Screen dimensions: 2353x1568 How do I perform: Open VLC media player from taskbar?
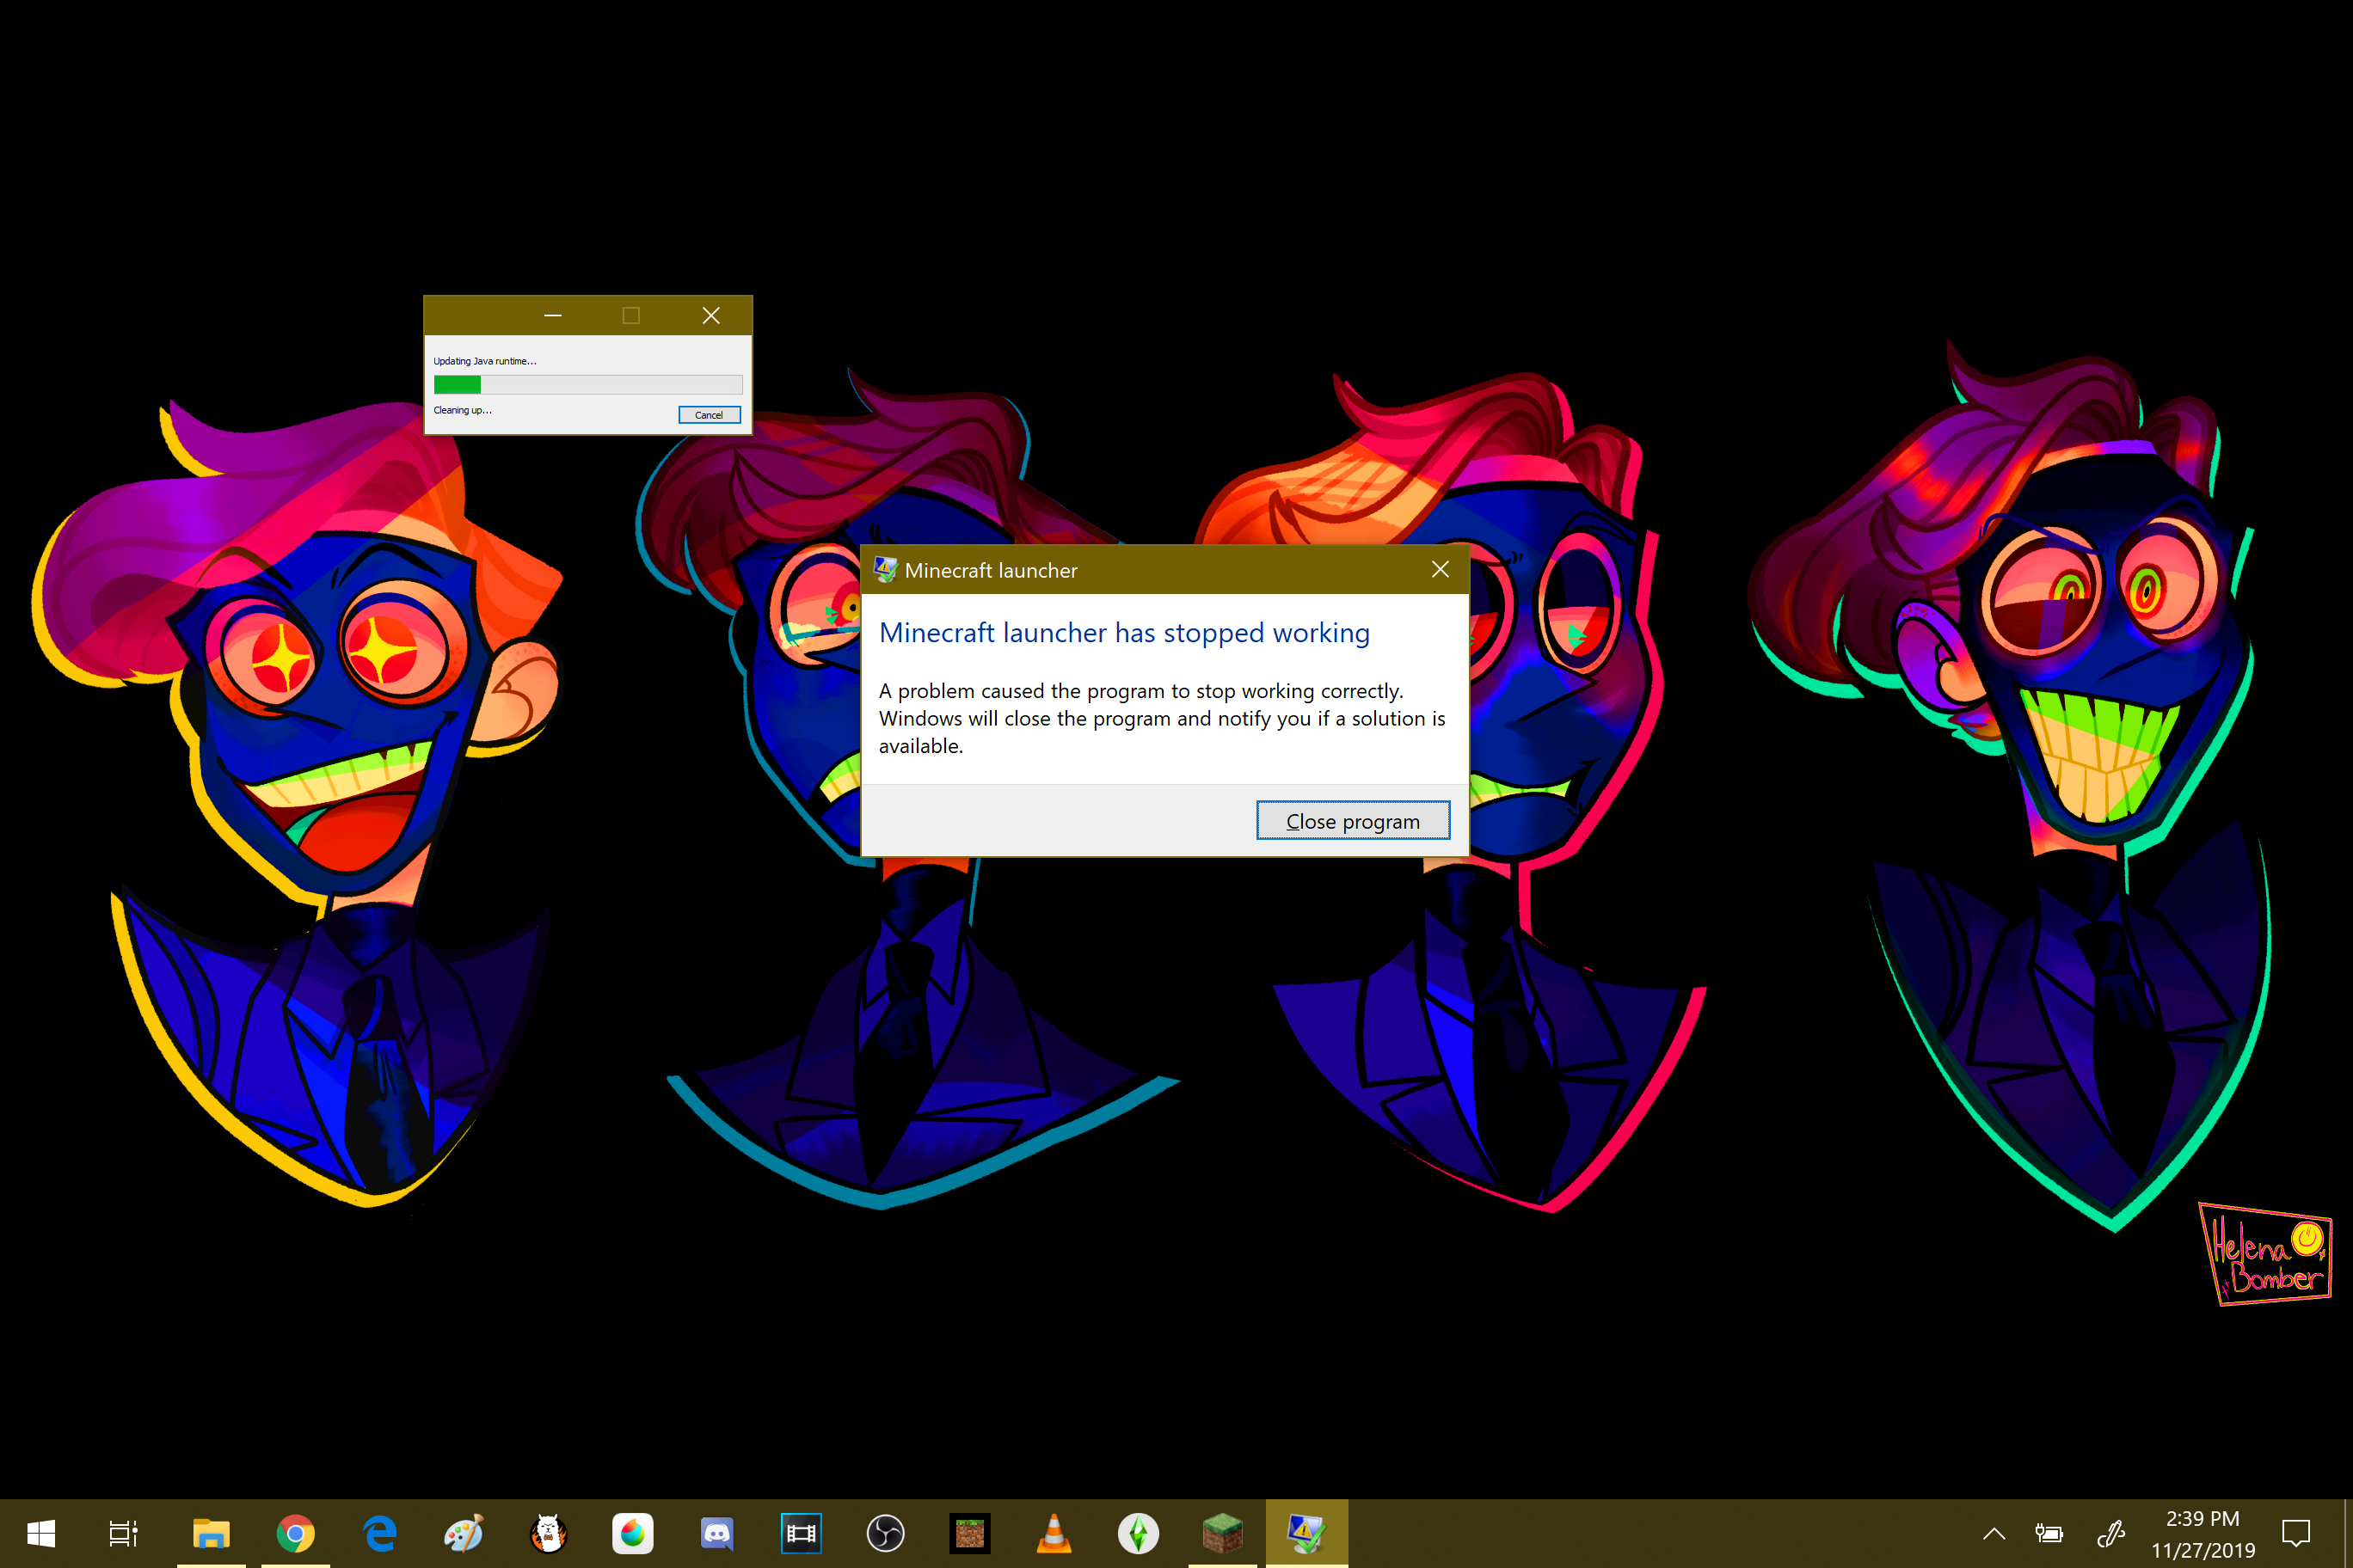point(1054,1533)
